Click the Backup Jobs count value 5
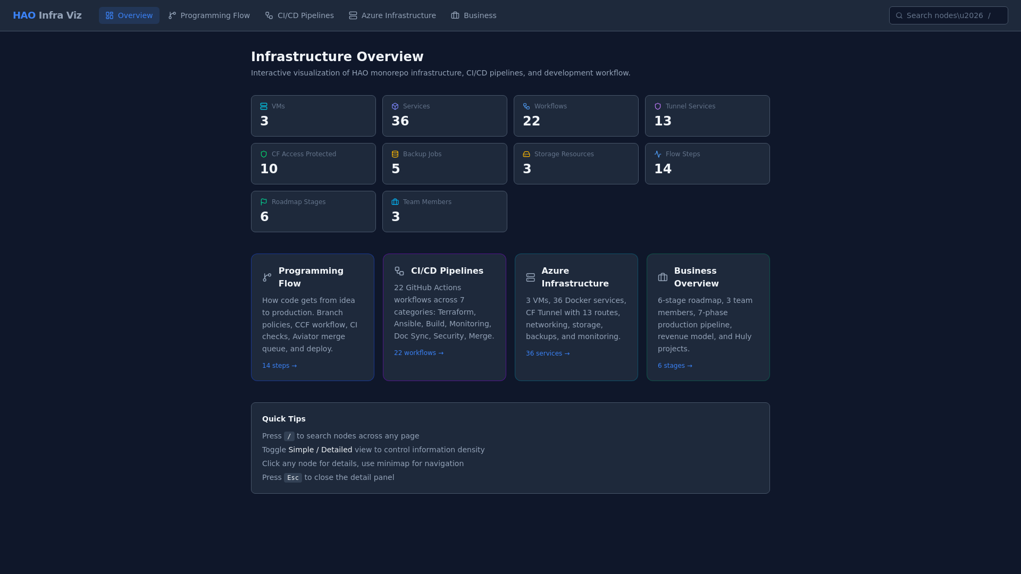This screenshot has height=574, width=1021. pos(396,169)
